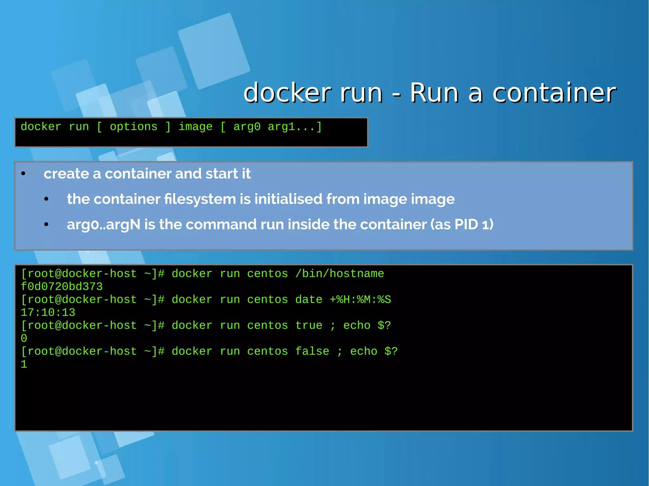Click the time output '17:10:13'
Screen dimensions: 649x486
click(x=48, y=312)
